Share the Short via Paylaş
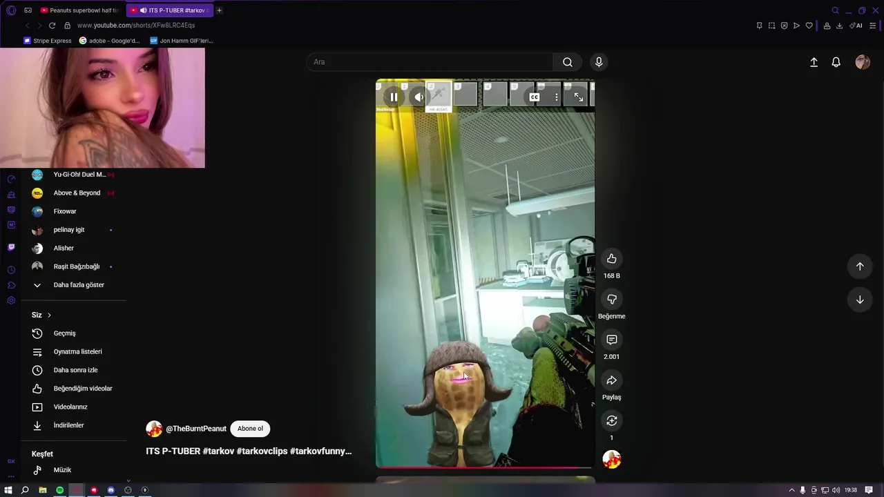The image size is (884, 497). coord(611,380)
